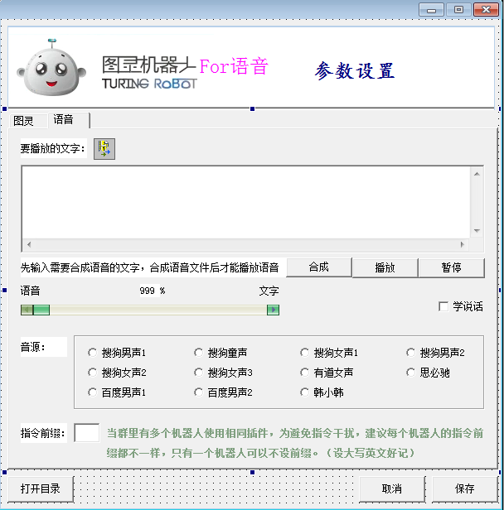Click the 指令前缀 input box
Image resolution: width=504 pixels, height=510 pixels.
click(86, 432)
